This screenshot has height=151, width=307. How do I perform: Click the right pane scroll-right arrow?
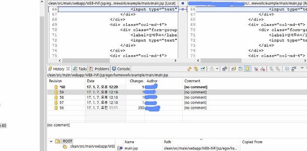tap(305, 61)
